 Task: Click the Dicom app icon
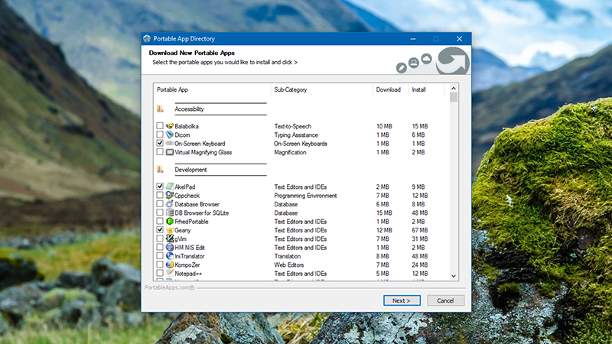pyautogui.click(x=169, y=135)
